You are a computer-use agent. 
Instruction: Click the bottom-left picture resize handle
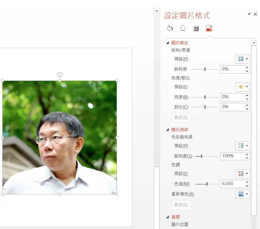[x=2, y=194]
